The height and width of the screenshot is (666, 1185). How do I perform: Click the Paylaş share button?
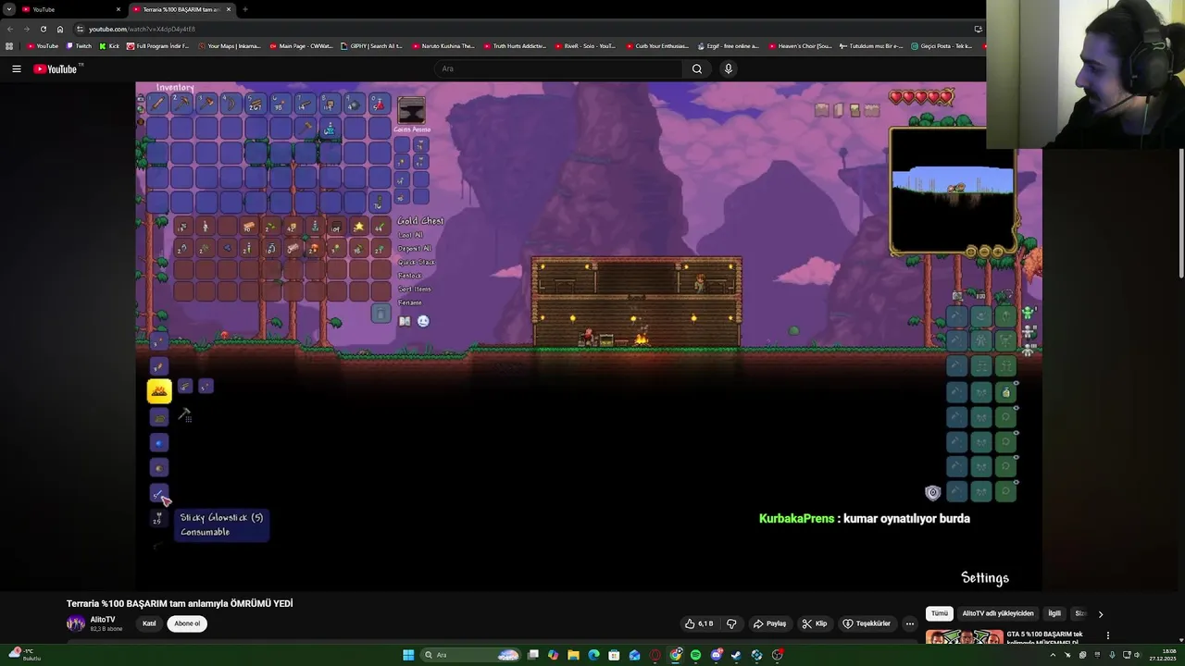tap(769, 623)
